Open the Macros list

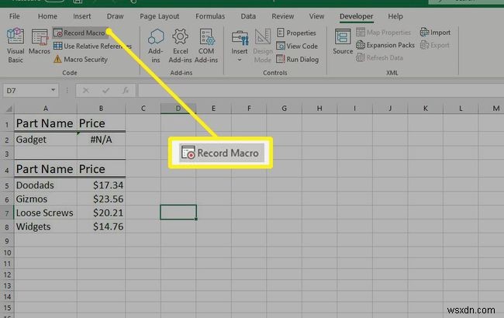click(40, 41)
